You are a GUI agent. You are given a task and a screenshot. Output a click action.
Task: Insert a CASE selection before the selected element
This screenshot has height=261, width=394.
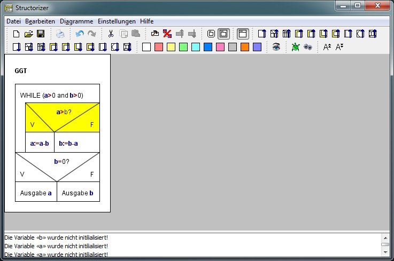click(287, 34)
